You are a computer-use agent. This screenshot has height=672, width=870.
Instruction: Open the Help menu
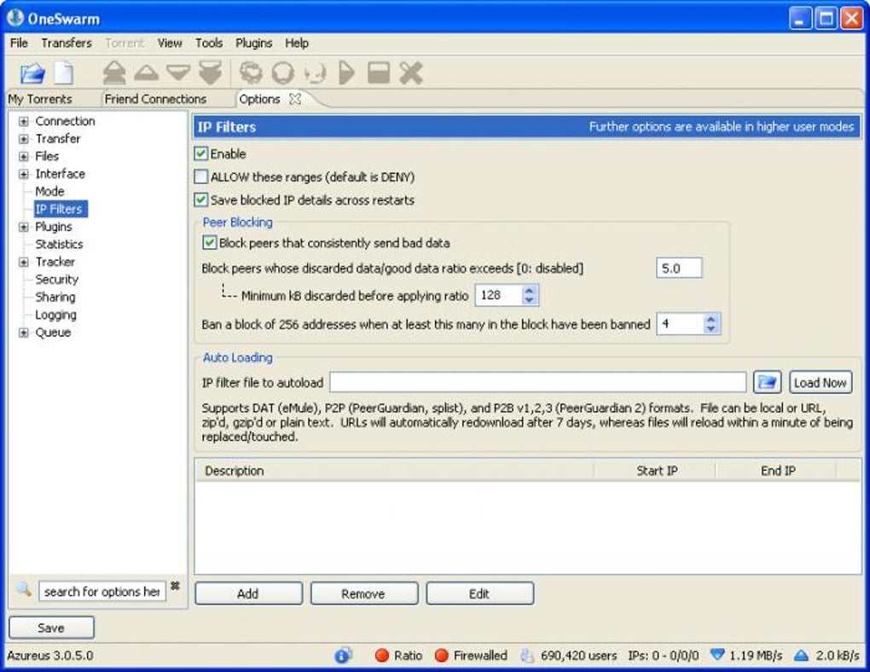pos(297,43)
